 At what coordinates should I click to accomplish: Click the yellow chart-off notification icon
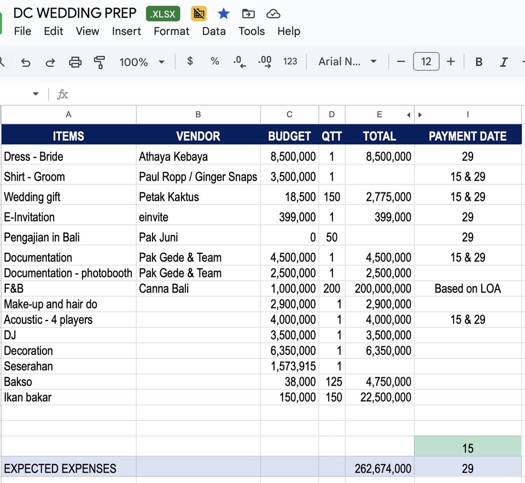pos(199,14)
